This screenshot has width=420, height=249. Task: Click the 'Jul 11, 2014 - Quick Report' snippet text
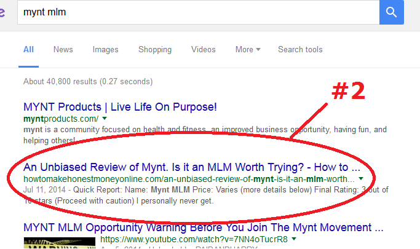(x=206, y=195)
